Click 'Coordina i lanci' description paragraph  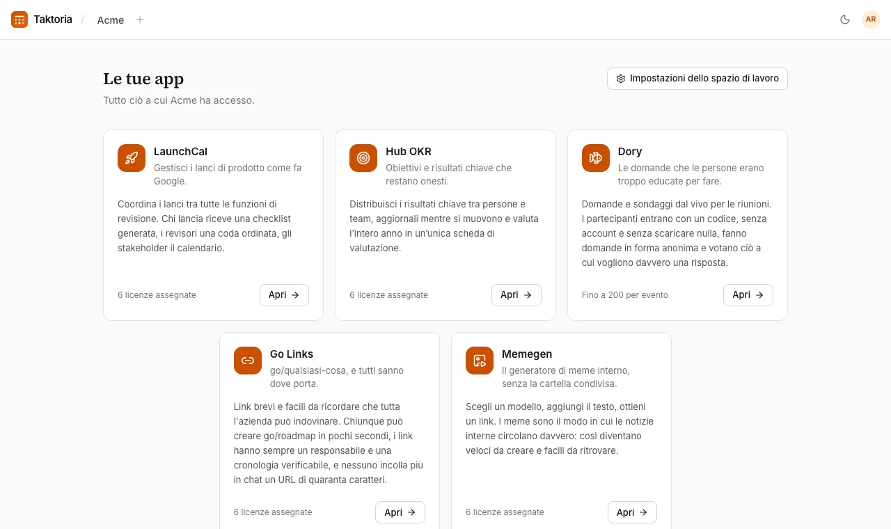205,226
